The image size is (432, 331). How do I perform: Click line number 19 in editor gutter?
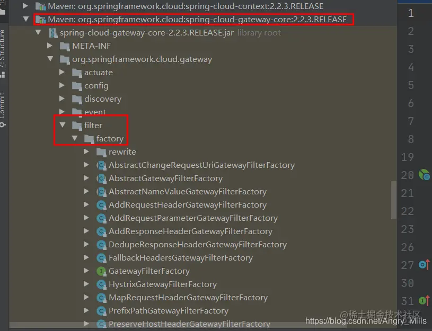(x=407, y=157)
